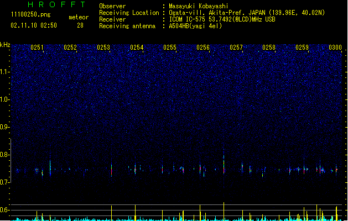This screenshot has width=348, height=221.
Task: Click the yellow intensity peak just after 0253
Action: tap(111, 213)
